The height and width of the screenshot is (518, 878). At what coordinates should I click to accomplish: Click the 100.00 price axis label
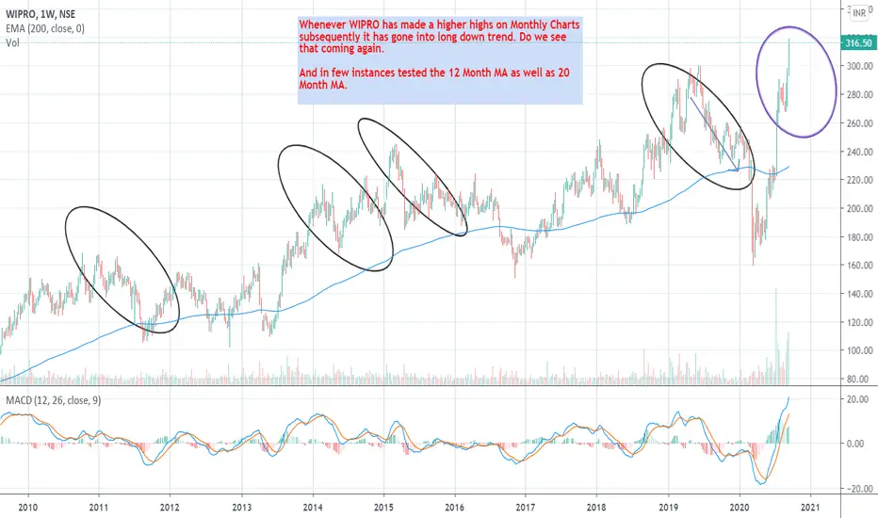[859, 350]
